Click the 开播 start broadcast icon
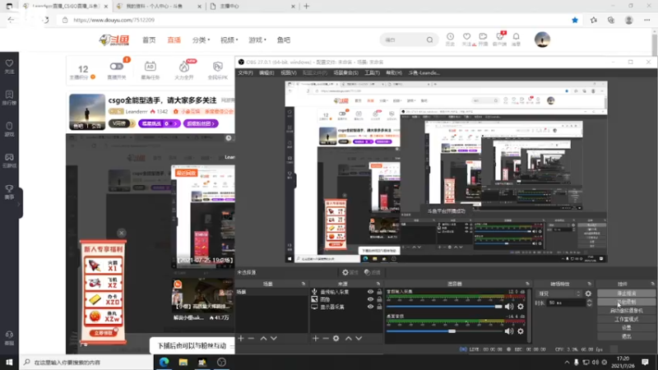 pyautogui.click(x=483, y=39)
